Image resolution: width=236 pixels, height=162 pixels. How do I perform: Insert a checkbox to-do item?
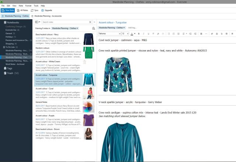click(x=178, y=34)
